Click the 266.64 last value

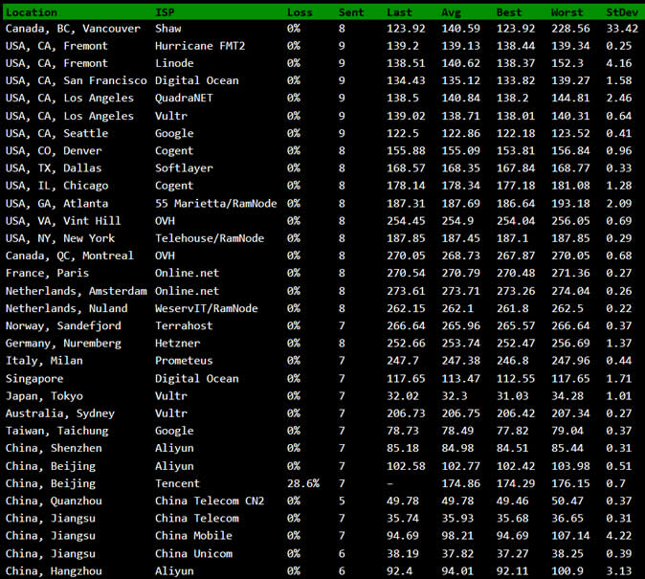click(x=406, y=325)
